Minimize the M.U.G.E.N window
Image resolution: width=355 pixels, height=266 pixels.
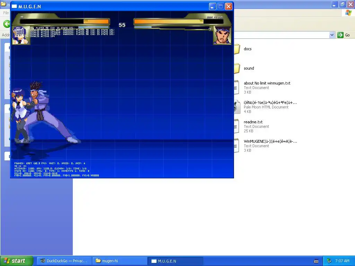(x=213, y=6)
